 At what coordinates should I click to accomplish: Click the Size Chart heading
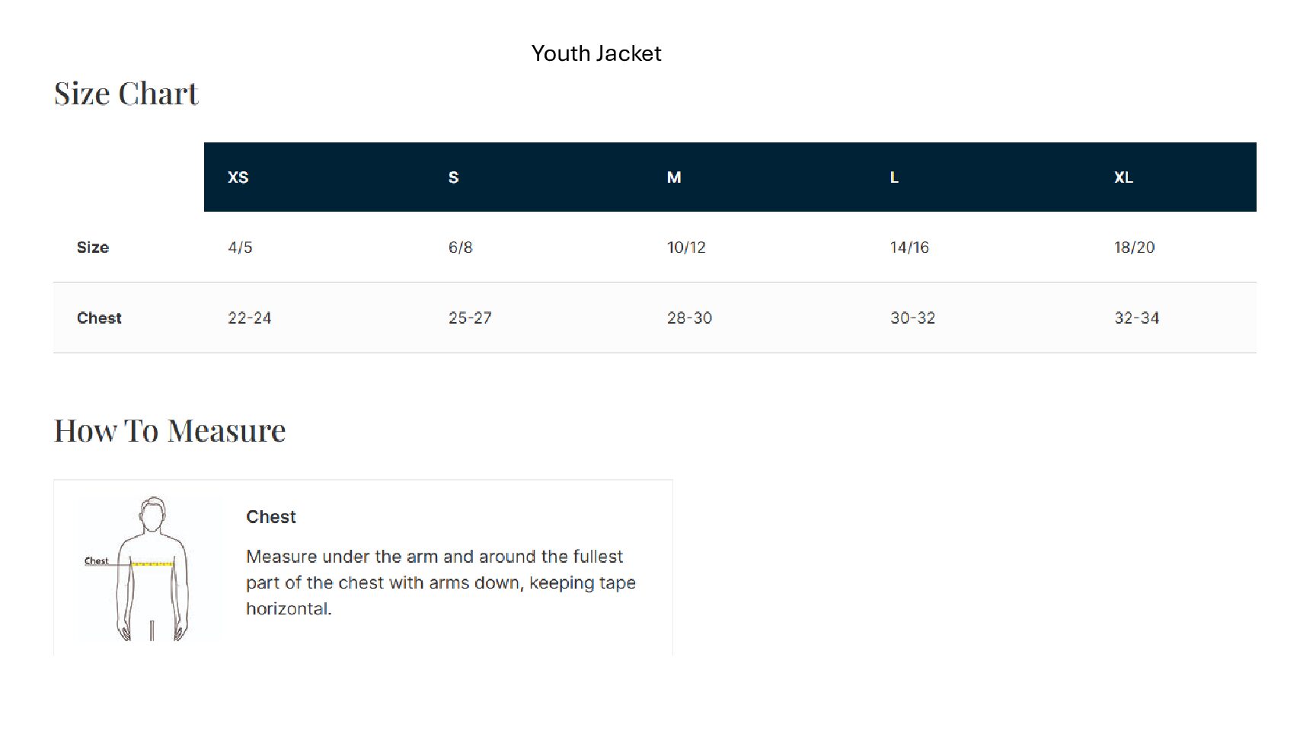tap(126, 94)
